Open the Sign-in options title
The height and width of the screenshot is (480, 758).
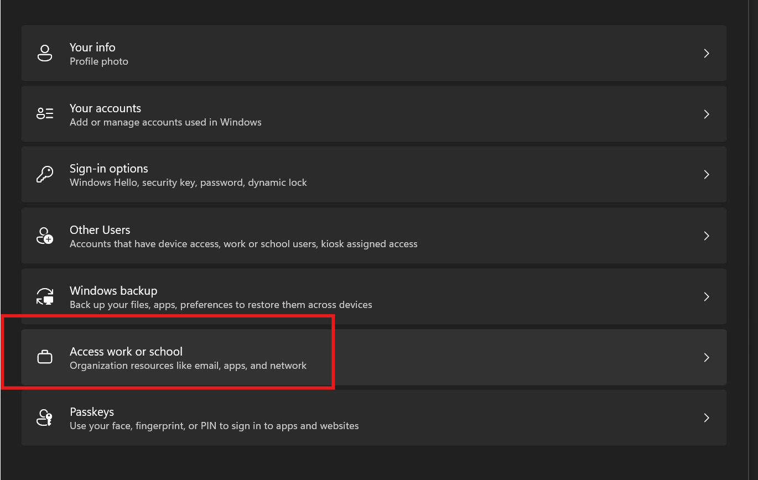click(108, 169)
